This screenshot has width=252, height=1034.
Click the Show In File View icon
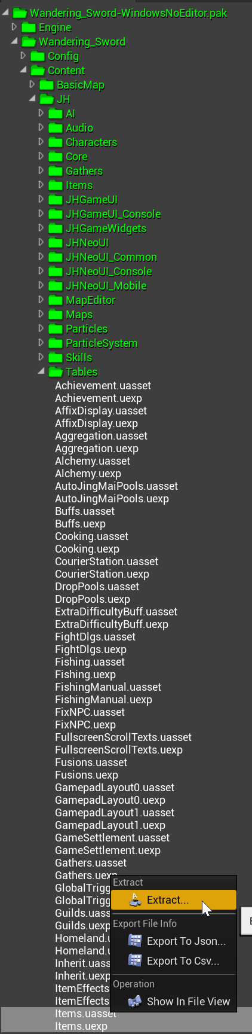tap(136, 1001)
